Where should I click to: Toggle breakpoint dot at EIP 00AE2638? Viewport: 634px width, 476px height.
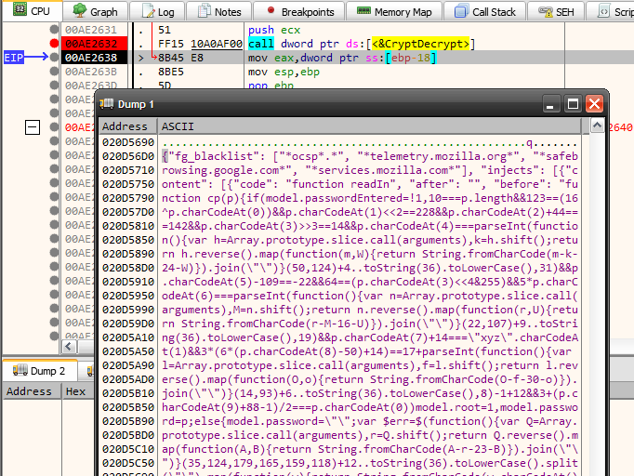54,58
